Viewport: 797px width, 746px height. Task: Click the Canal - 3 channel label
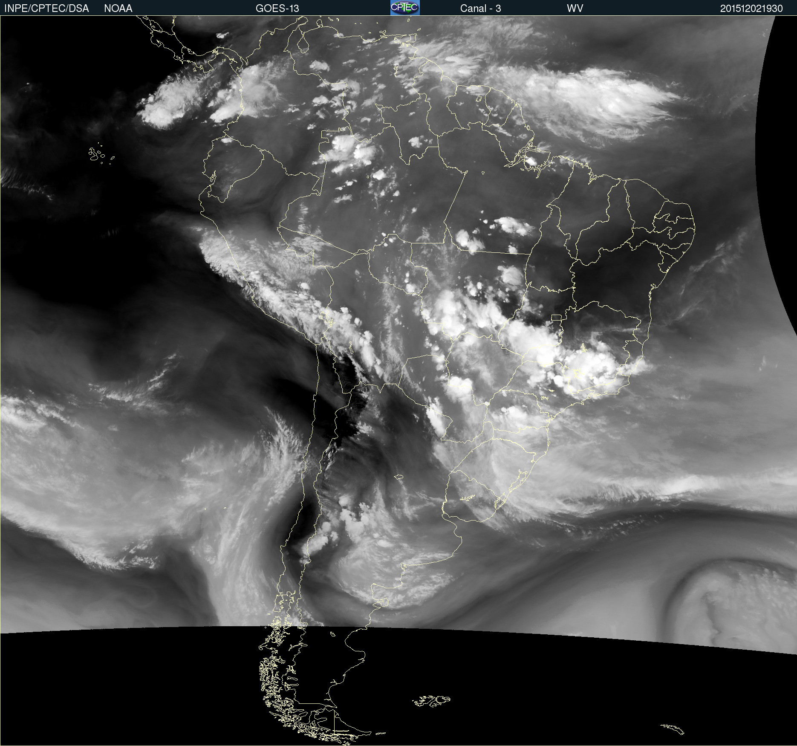(480, 9)
